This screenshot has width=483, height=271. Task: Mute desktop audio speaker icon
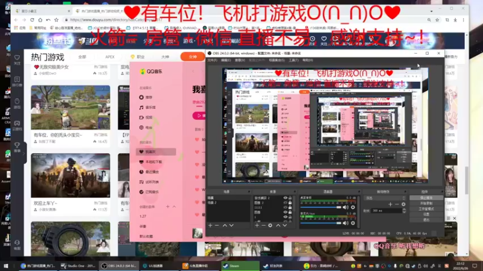pos(345,207)
